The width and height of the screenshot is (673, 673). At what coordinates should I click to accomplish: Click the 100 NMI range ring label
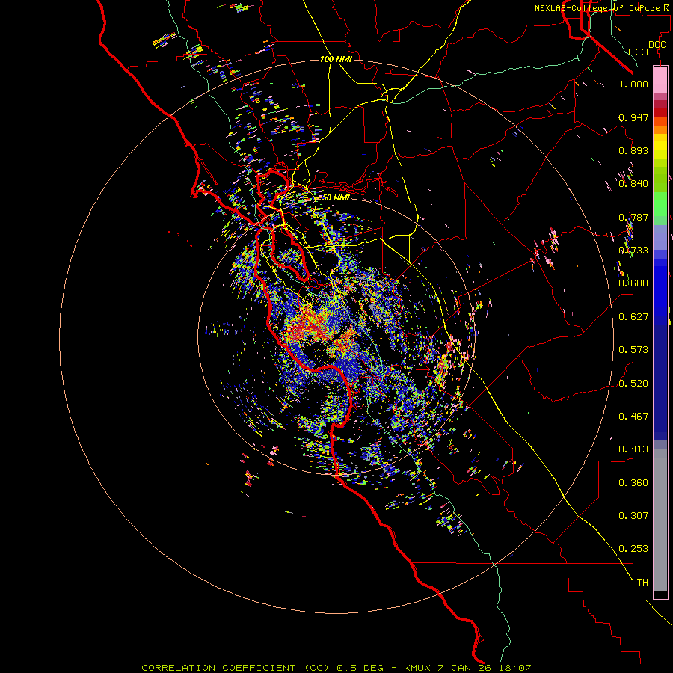pyautogui.click(x=336, y=59)
